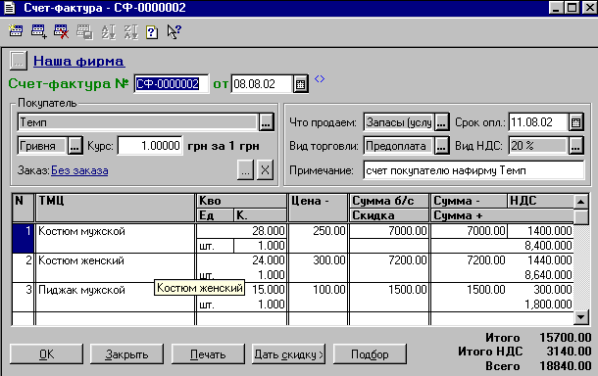The width and height of the screenshot is (598, 376).
Task: Open currency selection ellipsis next to Гривня
Action: (x=75, y=146)
